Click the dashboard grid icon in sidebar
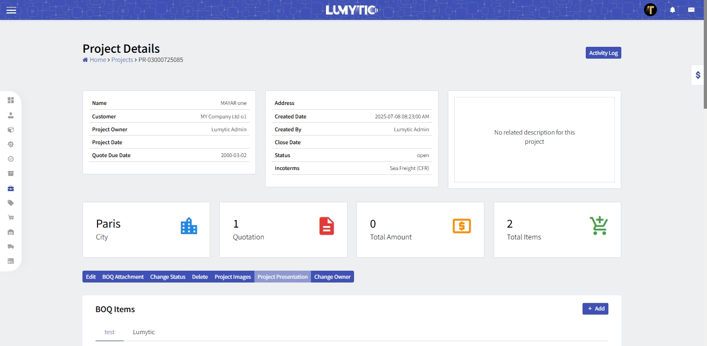The width and height of the screenshot is (707, 346). 11,100
